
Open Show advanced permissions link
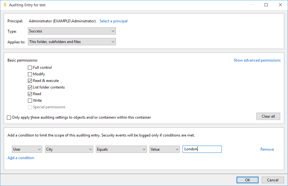pyautogui.click(x=257, y=60)
